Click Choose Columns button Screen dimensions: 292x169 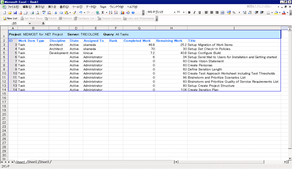point(109,18)
